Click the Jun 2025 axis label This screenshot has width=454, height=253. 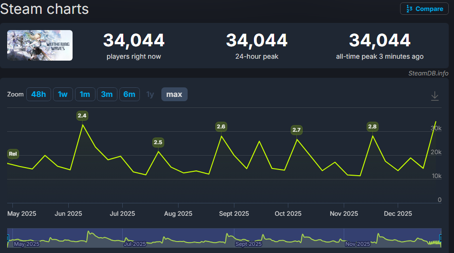coord(68,214)
